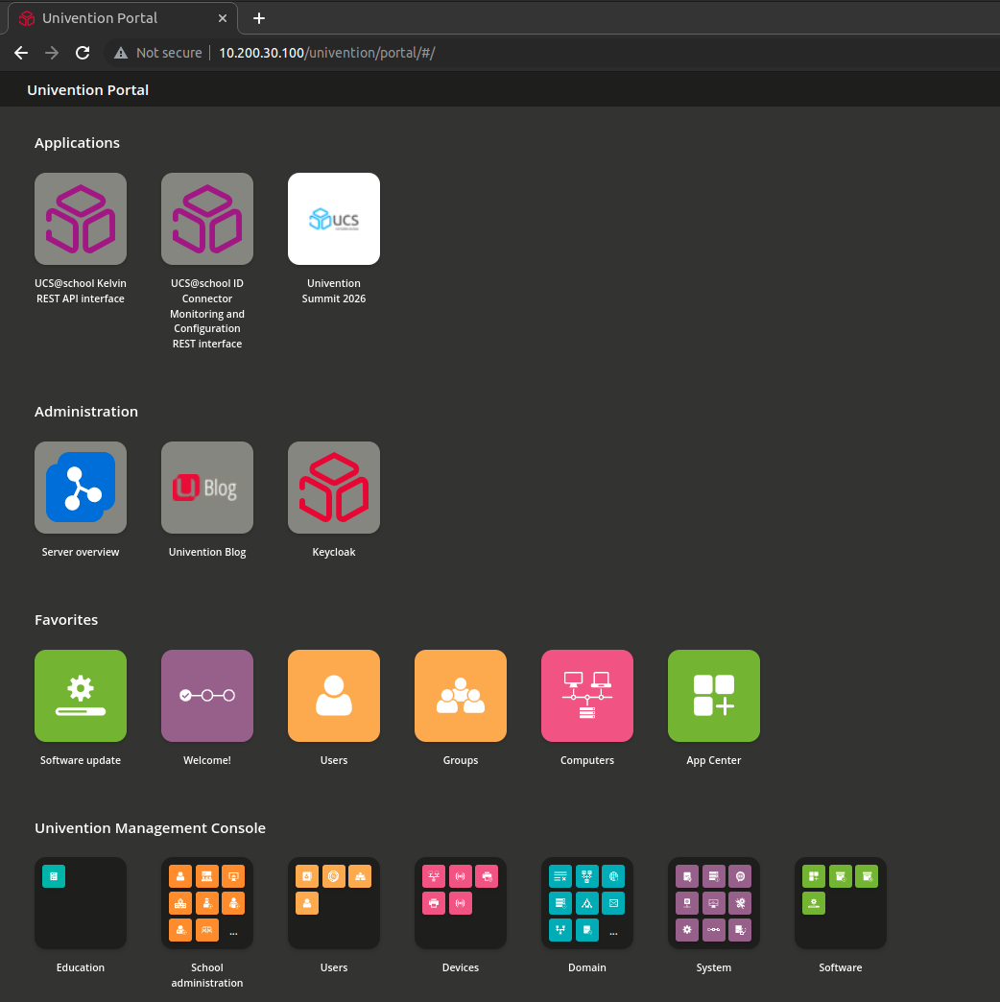Open the Users tile in Favorites
This screenshot has height=1002, width=1000.
click(x=334, y=696)
